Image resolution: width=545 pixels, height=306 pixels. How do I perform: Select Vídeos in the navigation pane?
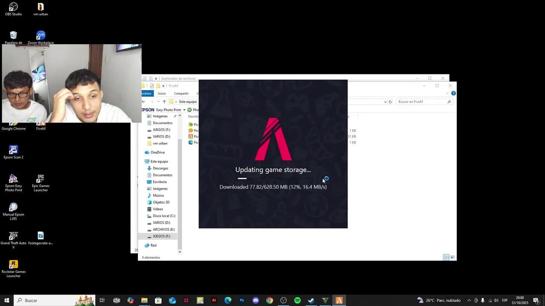coord(158,209)
